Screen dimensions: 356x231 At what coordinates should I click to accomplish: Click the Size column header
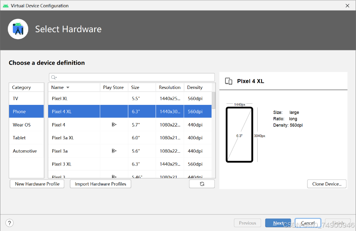[x=142, y=87]
